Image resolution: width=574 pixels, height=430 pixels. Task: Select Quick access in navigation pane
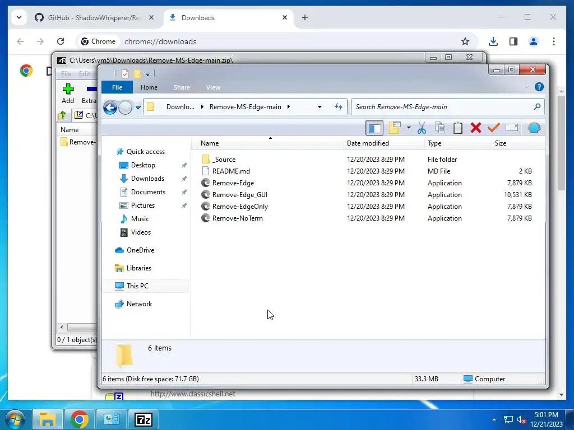(145, 152)
